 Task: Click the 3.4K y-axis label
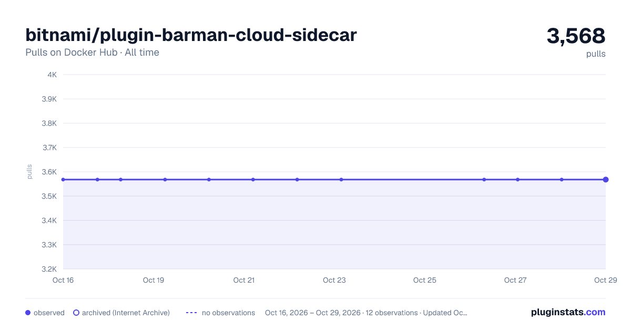(49, 221)
